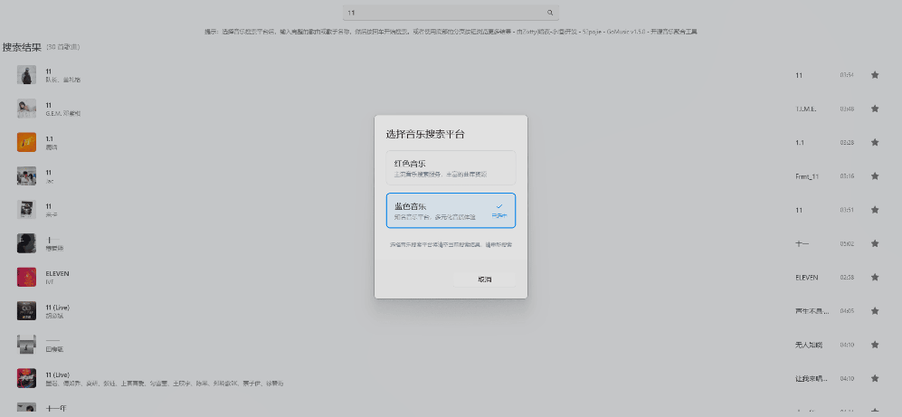Screen dimensions: 902x417
Task: Open the orange 1.1 album cover
Action: pos(26,142)
